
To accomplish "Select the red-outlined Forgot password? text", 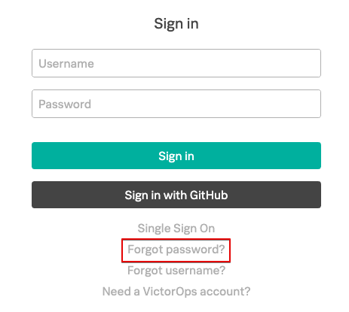I will click(176, 250).
